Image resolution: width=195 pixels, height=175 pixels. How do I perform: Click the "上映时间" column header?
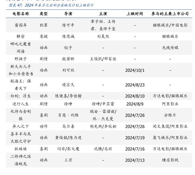point(135,14)
